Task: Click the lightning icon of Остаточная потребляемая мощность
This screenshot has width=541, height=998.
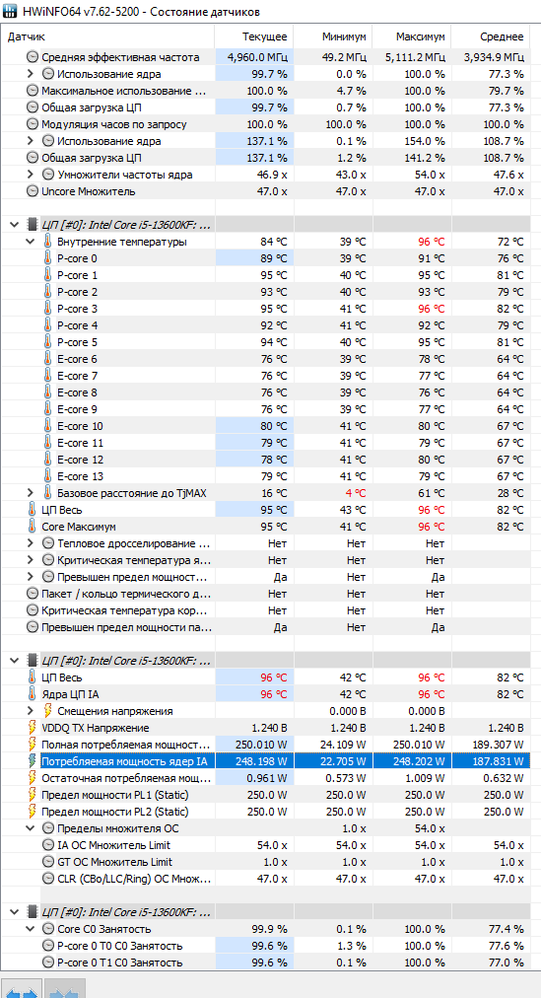Action: [33, 778]
